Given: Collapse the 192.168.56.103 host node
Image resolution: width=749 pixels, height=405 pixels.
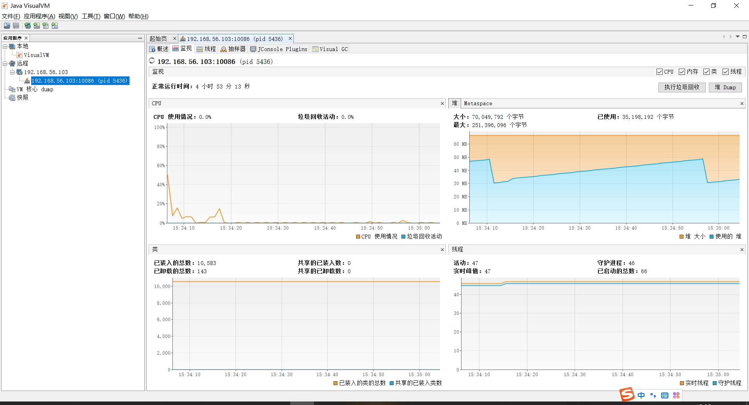Looking at the screenshot, I should click(12, 72).
